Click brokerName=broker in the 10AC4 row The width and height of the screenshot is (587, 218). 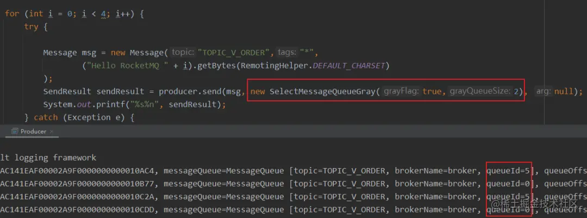(436, 171)
